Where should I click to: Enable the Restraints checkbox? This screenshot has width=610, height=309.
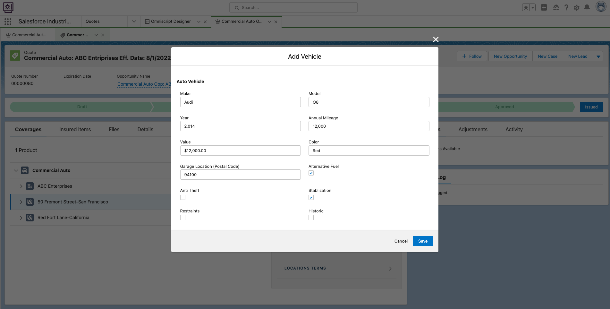tap(183, 218)
